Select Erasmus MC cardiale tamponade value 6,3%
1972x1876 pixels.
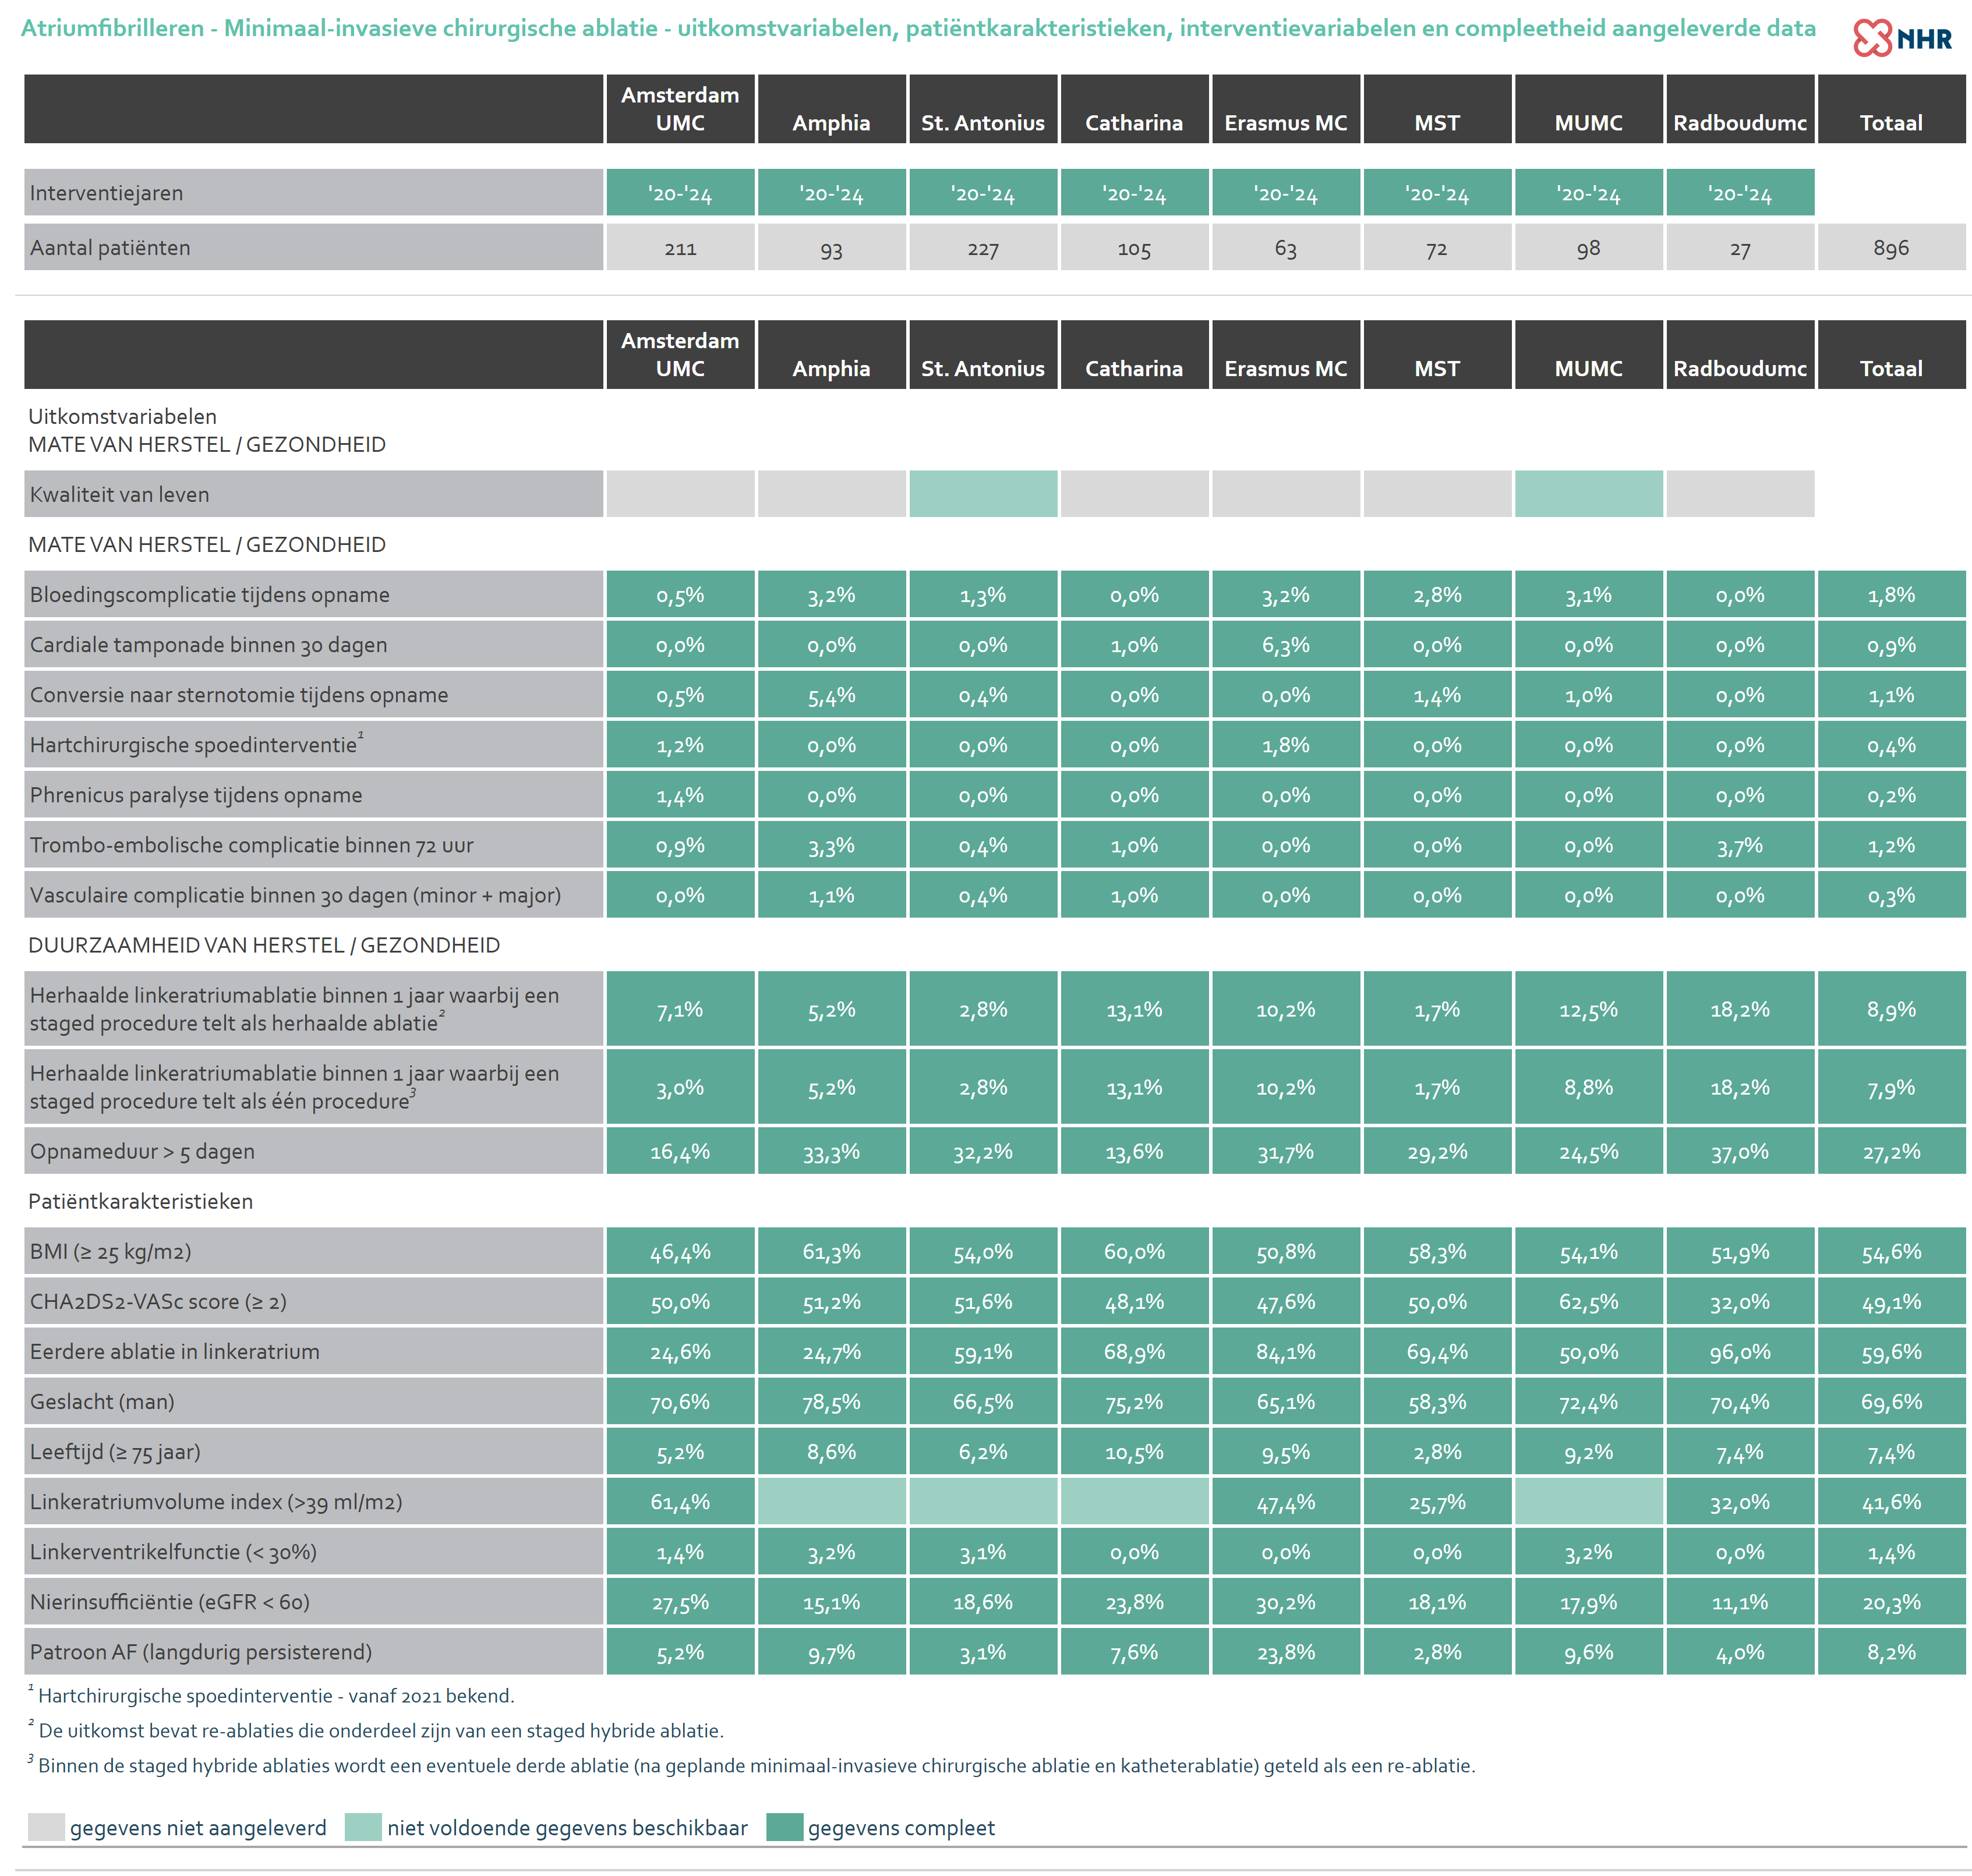coord(1285,645)
